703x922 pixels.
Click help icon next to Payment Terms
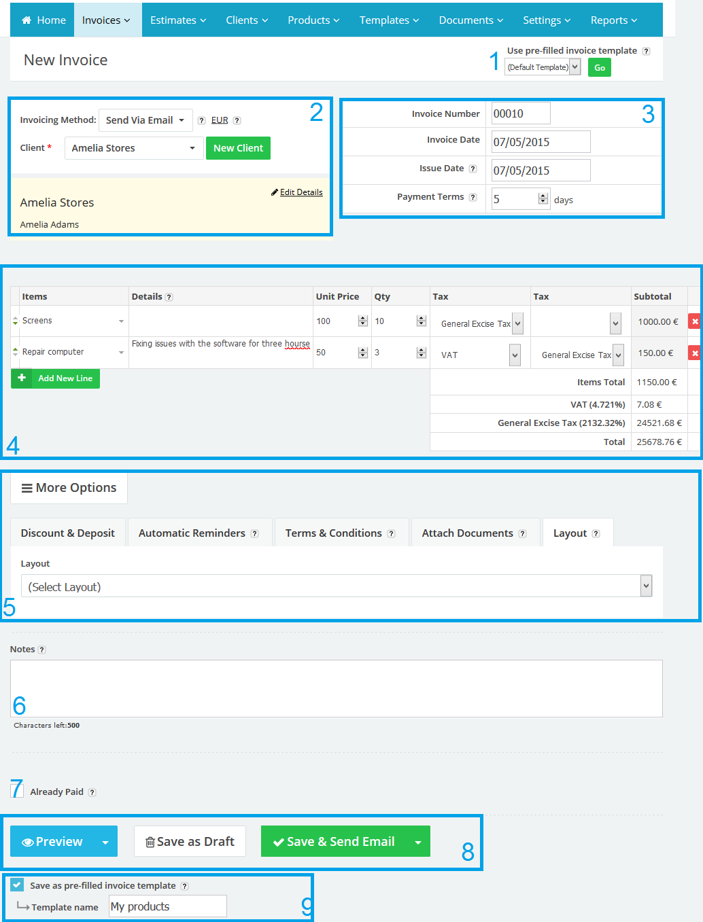tap(473, 197)
